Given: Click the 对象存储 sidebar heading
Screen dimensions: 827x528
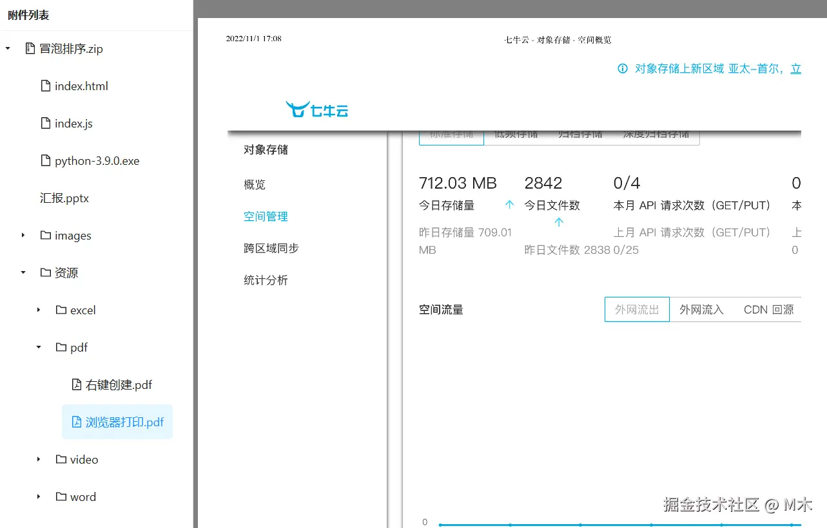Looking at the screenshot, I should [x=266, y=150].
